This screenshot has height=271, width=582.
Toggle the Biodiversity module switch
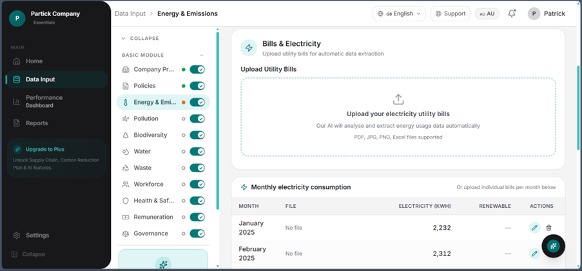[197, 135]
